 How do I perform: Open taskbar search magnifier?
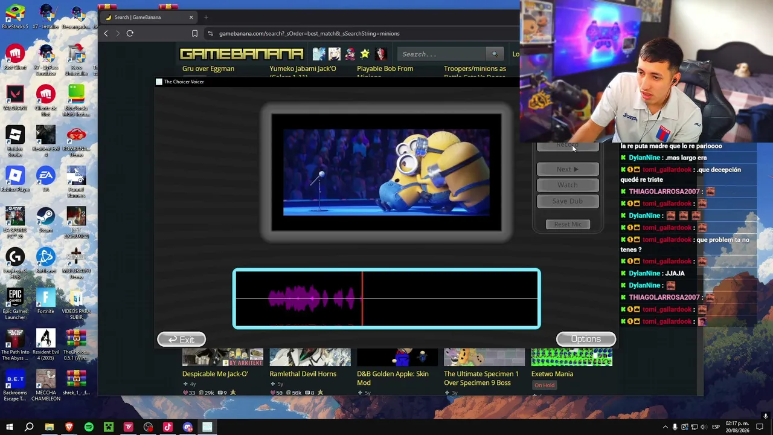click(x=29, y=427)
